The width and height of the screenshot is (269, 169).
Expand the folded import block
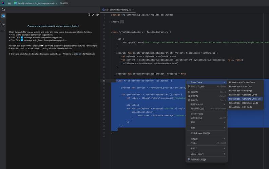click(122, 22)
